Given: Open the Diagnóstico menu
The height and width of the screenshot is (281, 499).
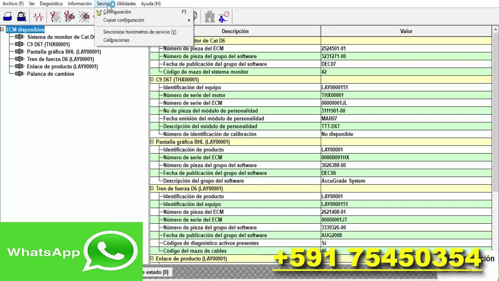Looking at the screenshot, I should 51,4.
